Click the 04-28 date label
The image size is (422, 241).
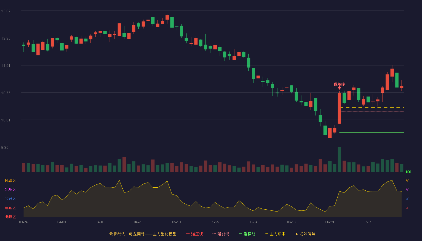(x=138, y=222)
